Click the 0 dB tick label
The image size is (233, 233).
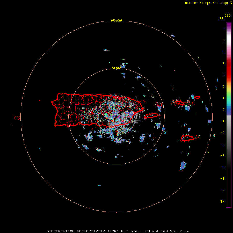223,110
